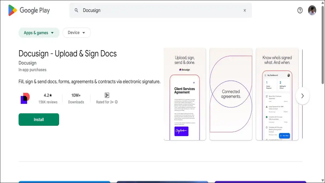Click the content rating info icon

(116, 102)
